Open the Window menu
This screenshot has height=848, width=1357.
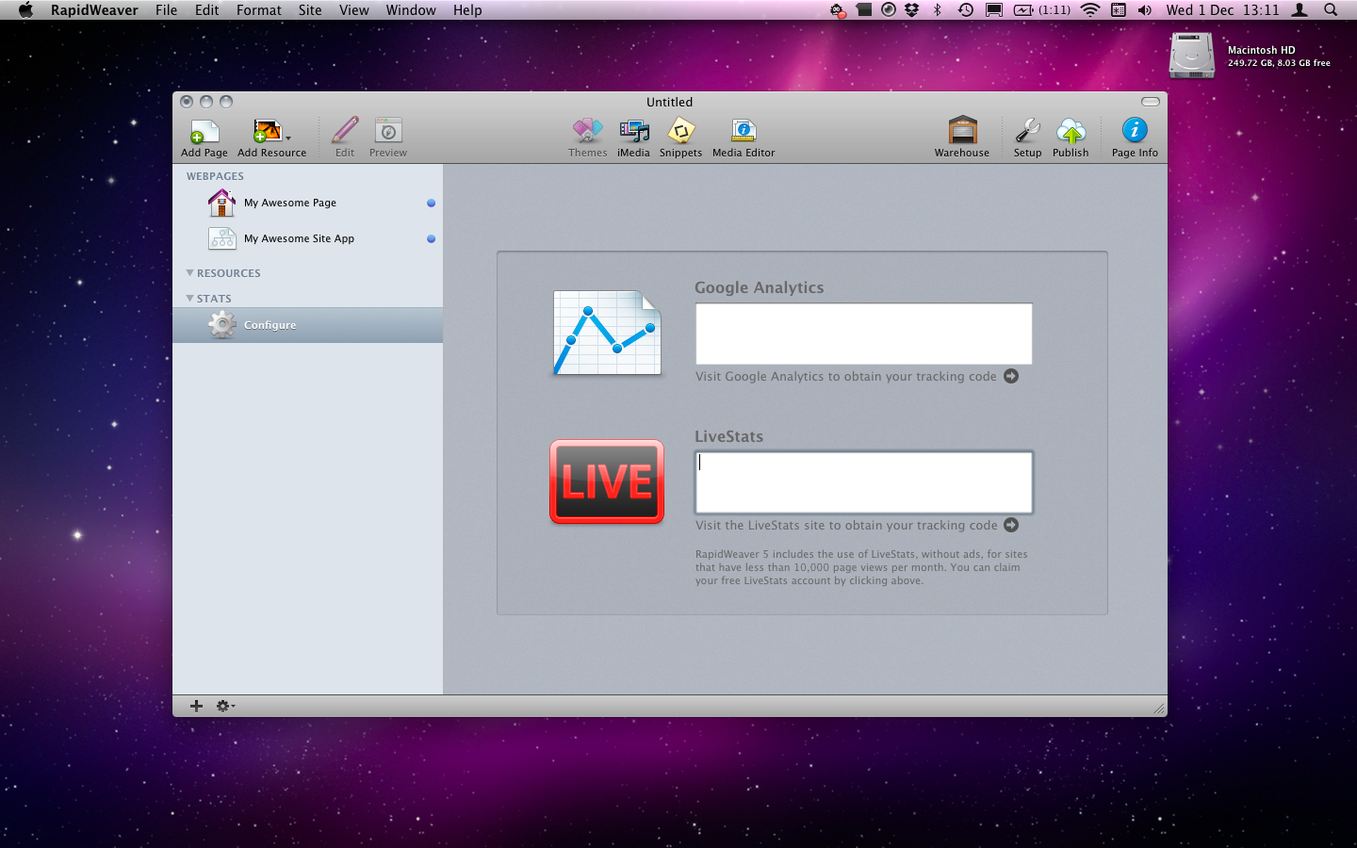[x=411, y=10]
